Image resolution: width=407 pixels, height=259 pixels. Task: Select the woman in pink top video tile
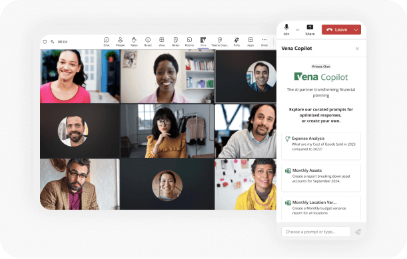[x=80, y=77]
